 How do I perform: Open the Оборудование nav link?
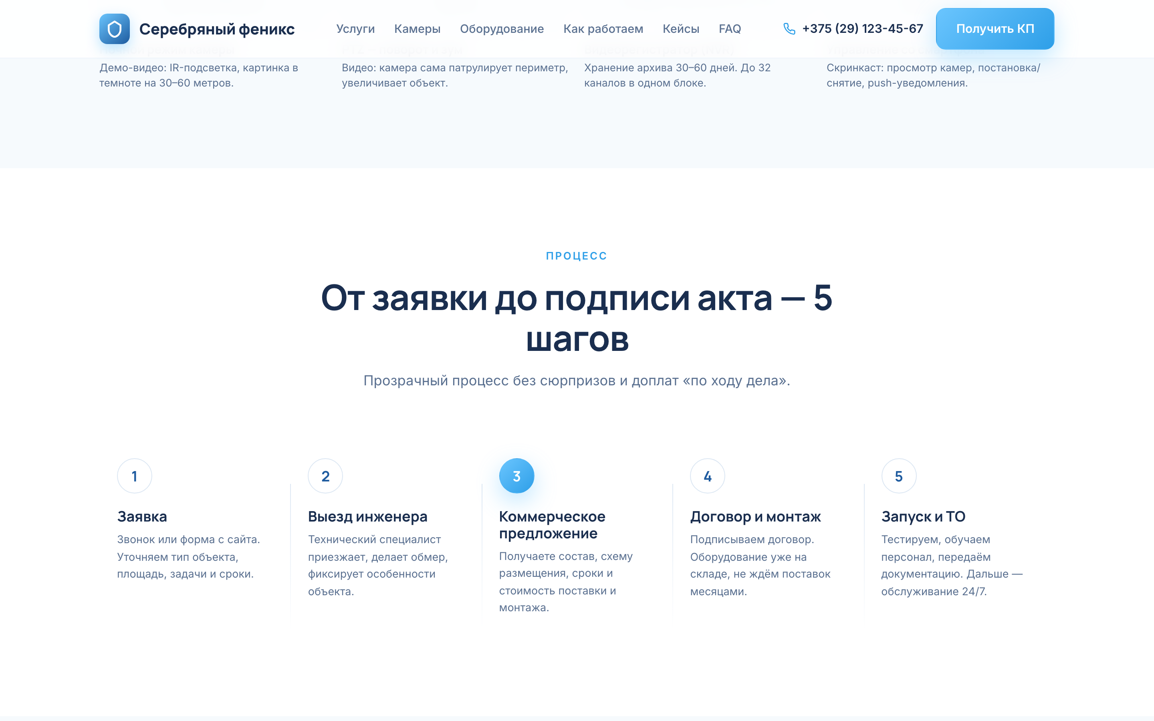(x=502, y=28)
